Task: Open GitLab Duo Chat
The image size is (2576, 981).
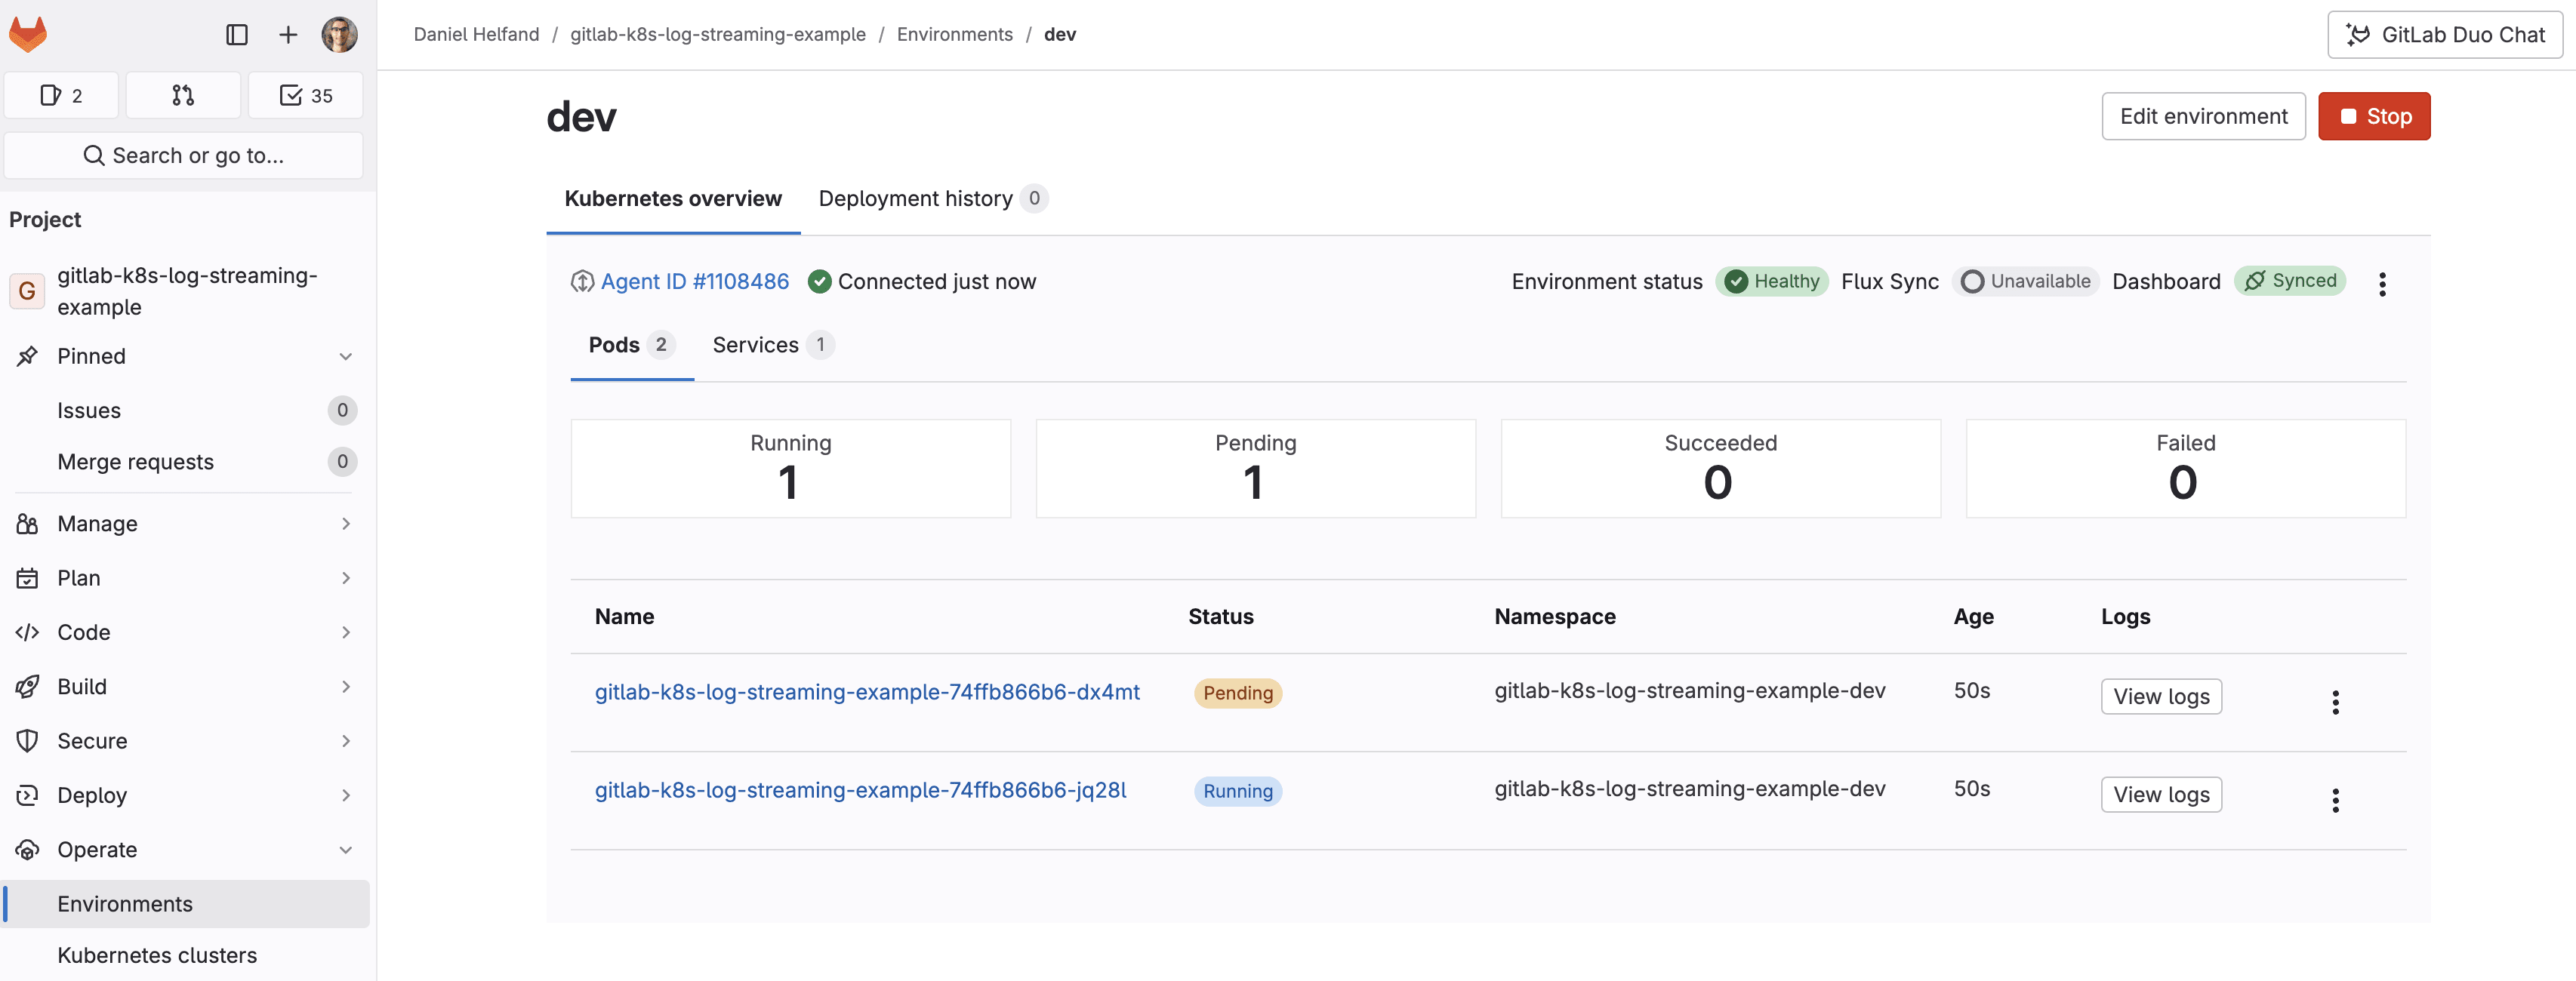Action: point(2445,35)
